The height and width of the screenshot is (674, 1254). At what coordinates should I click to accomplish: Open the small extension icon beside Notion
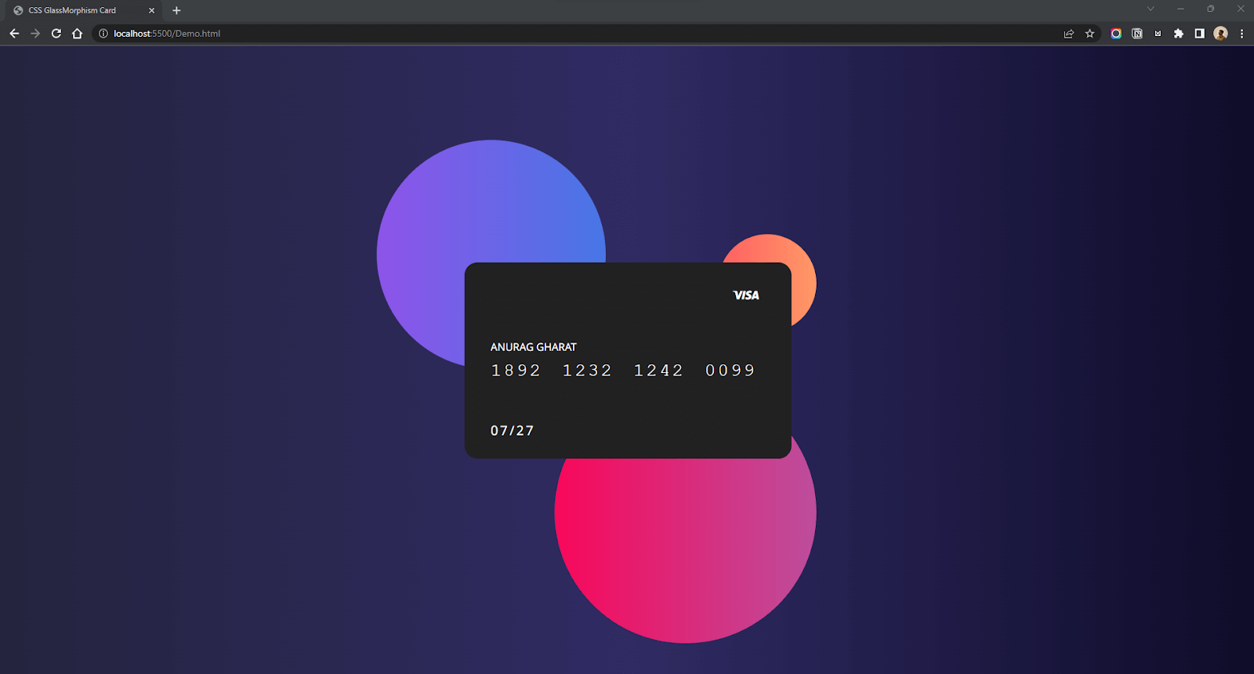pyautogui.click(x=1158, y=34)
